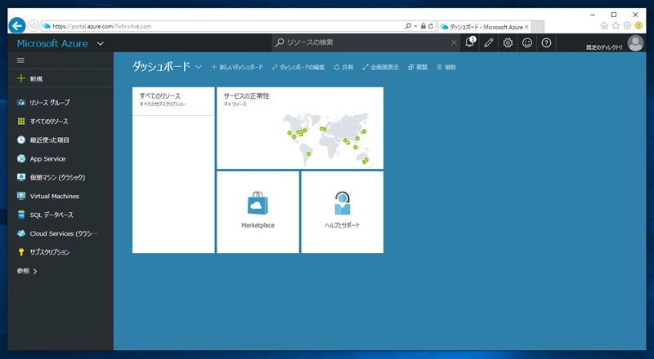Open the ヘルプとサポート tile
The width and height of the screenshot is (654, 359).
(x=343, y=212)
